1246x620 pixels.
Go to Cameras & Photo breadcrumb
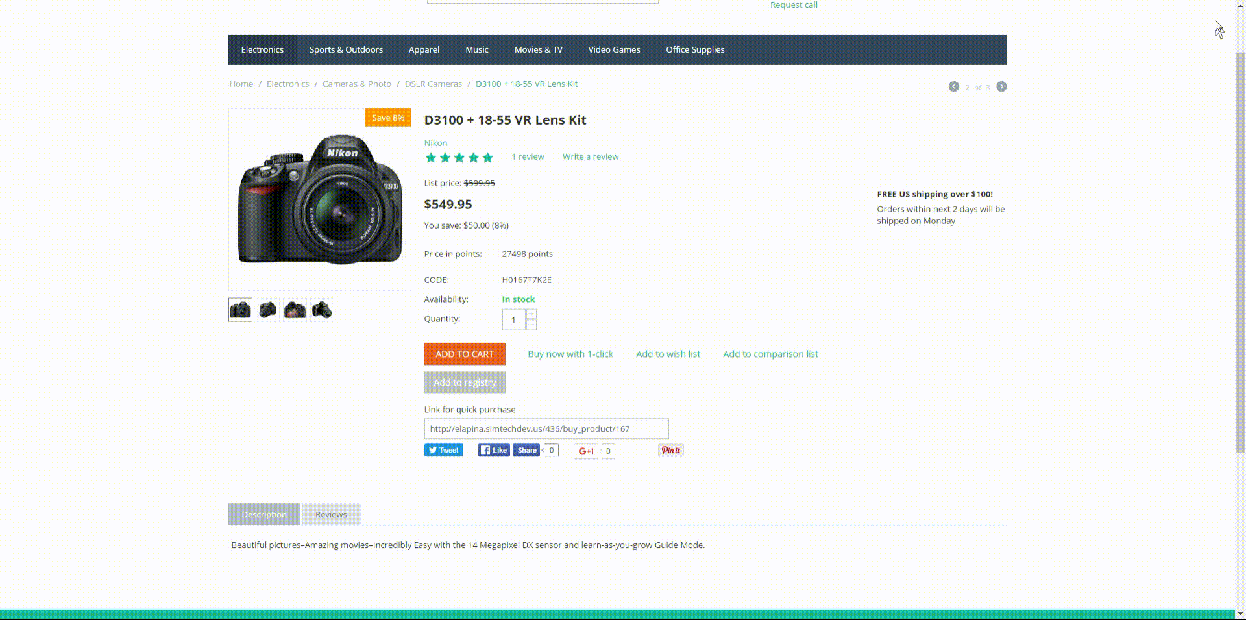pyautogui.click(x=357, y=84)
